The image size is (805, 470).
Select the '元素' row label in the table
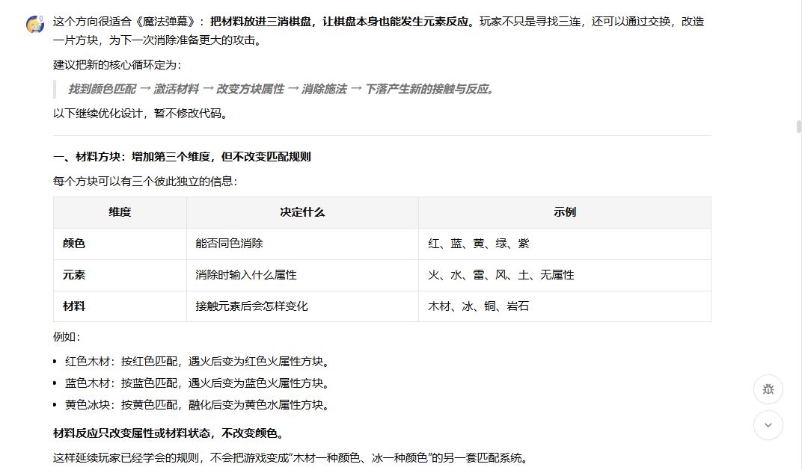(x=74, y=275)
